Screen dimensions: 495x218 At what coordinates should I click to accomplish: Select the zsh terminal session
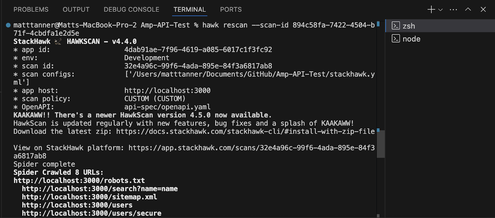440,26
